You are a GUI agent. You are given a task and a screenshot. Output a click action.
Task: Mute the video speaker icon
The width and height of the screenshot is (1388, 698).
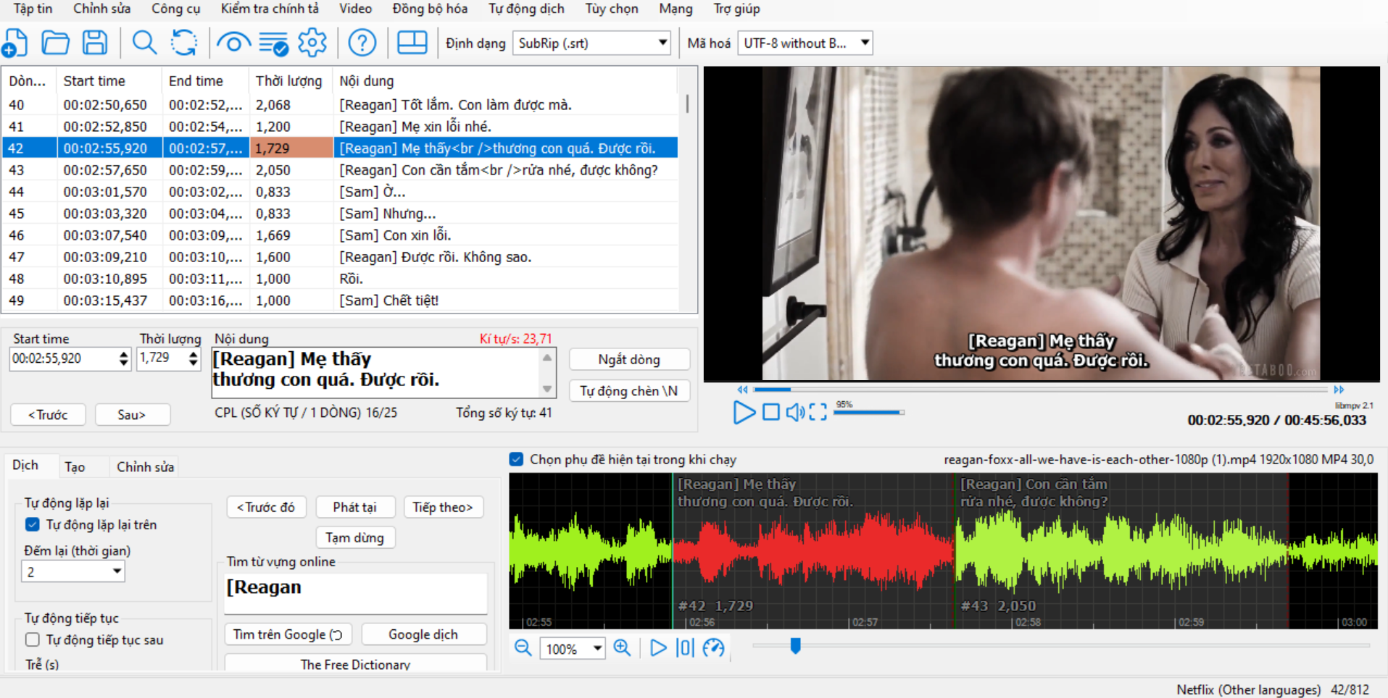795,412
